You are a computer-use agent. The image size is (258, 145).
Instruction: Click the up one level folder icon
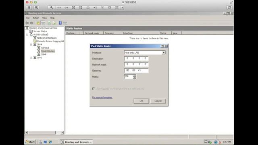(38, 23)
